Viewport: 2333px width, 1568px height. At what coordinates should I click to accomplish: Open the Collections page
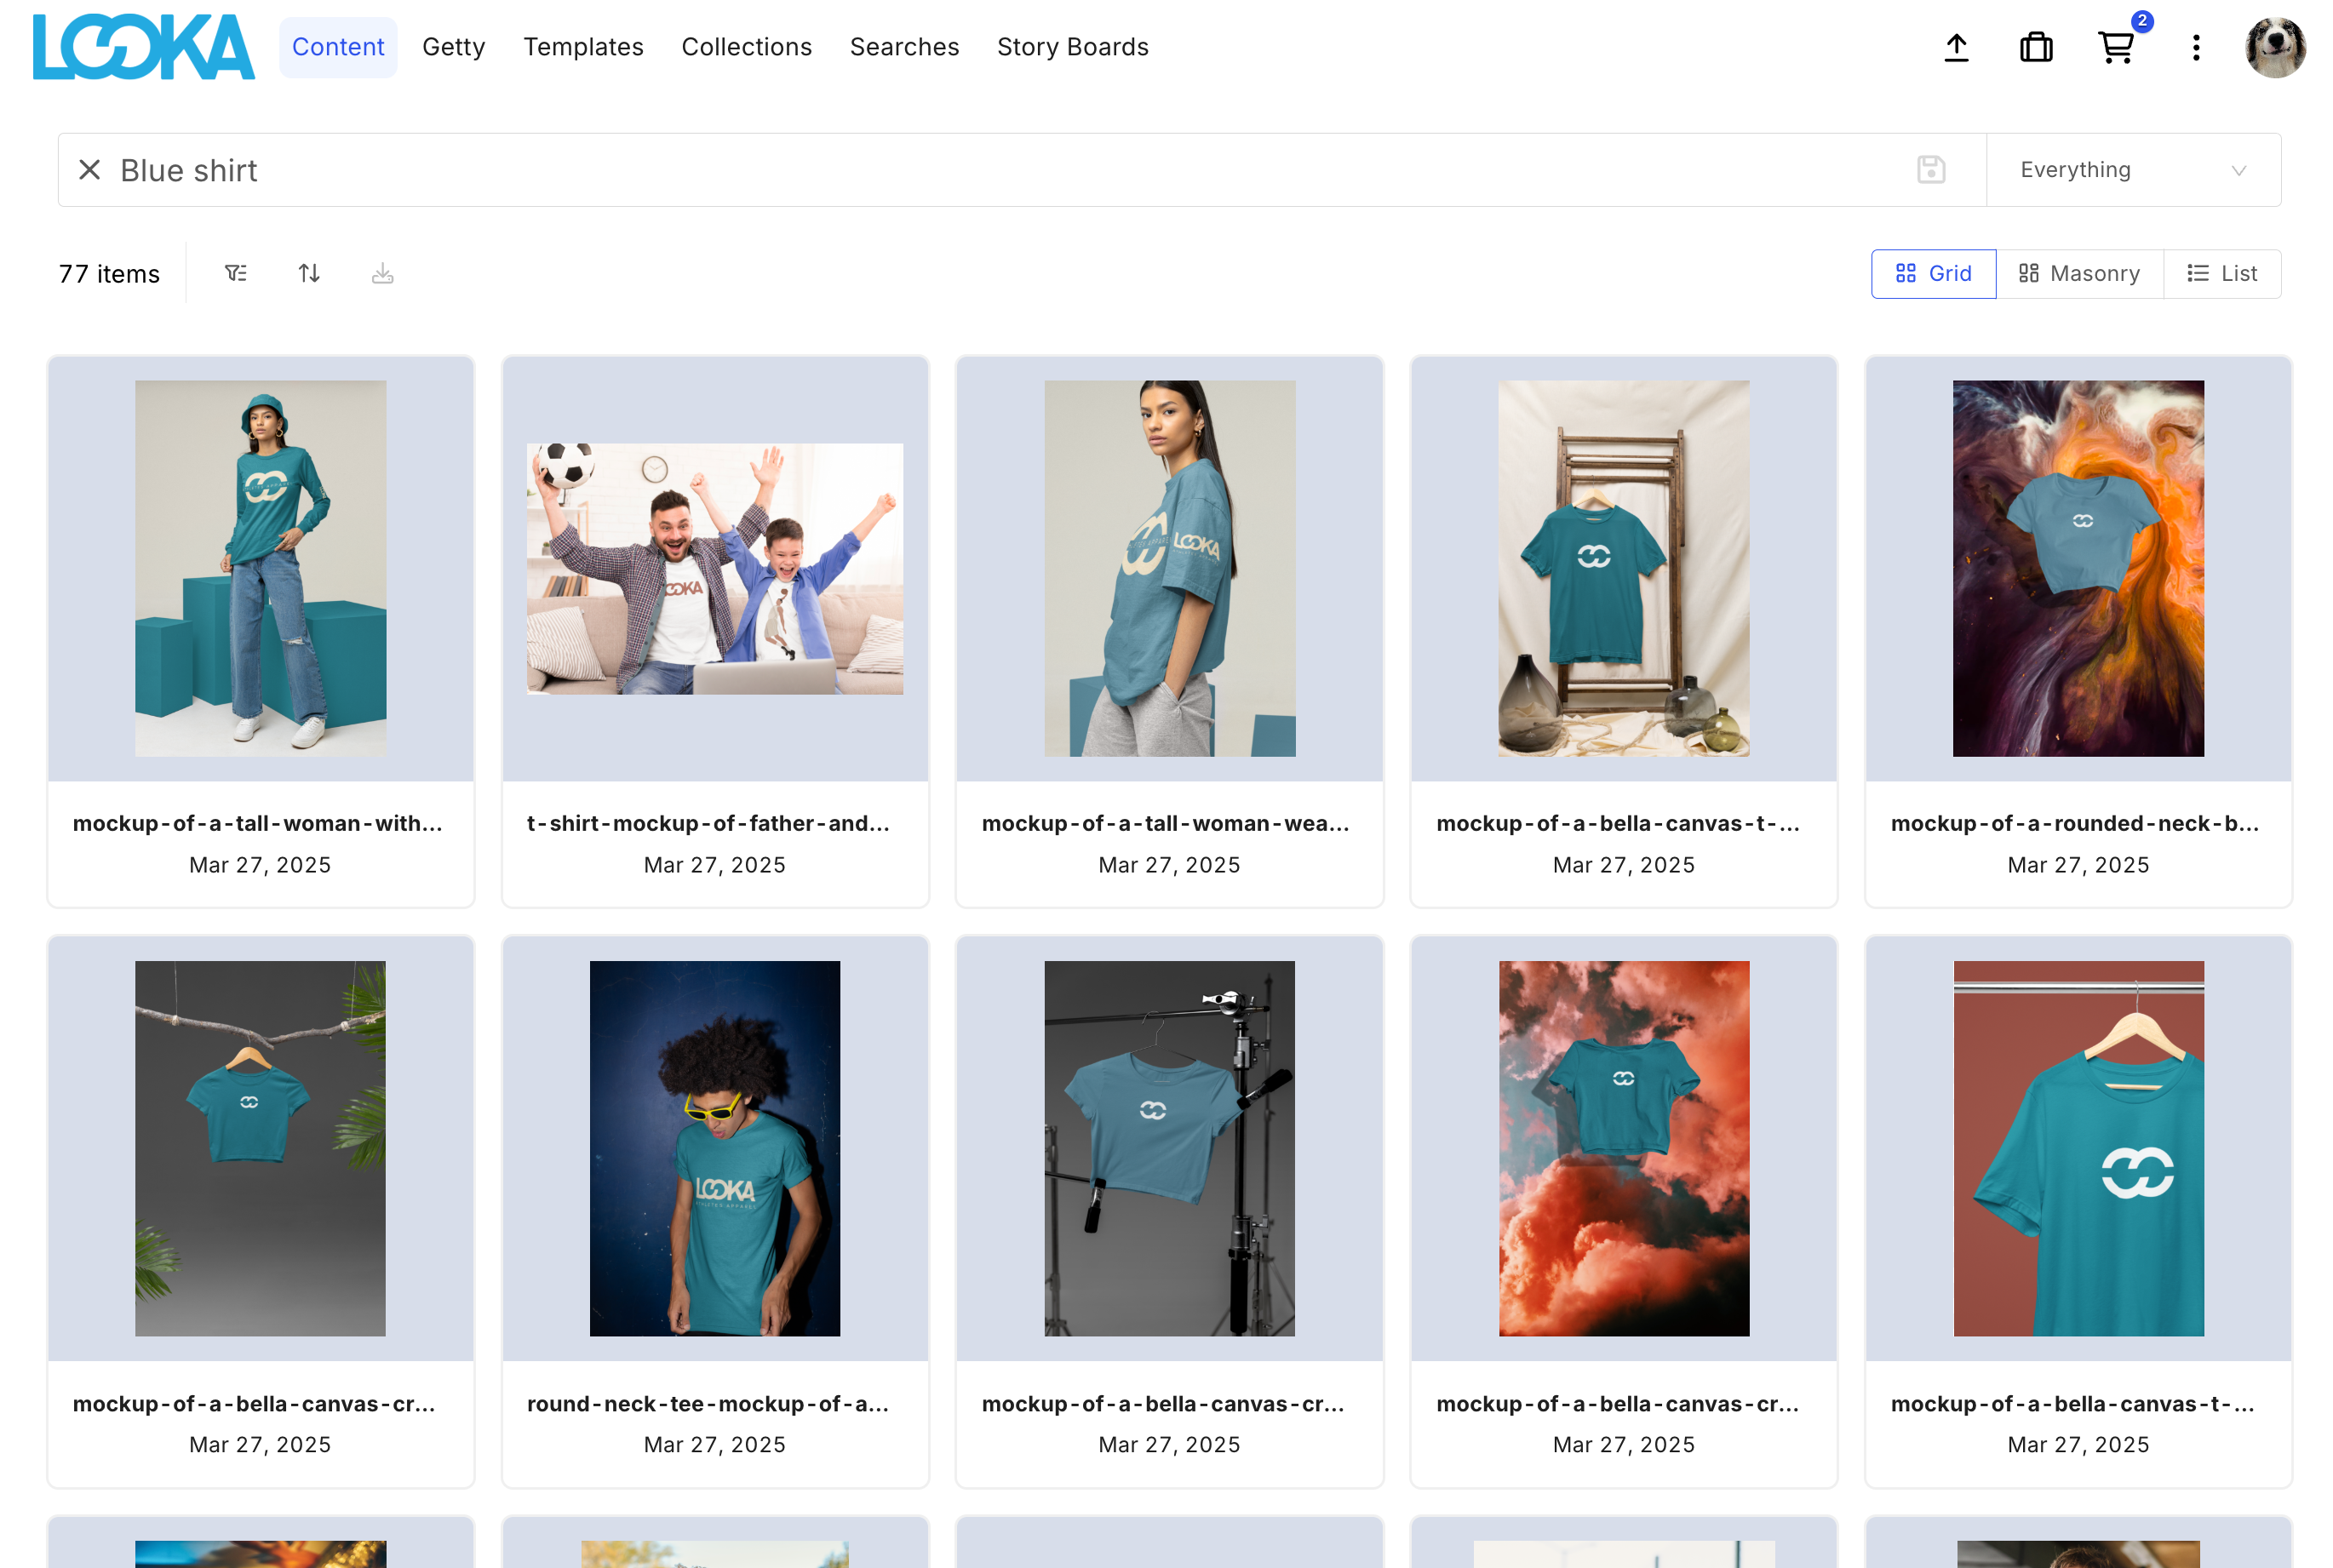[746, 47]
